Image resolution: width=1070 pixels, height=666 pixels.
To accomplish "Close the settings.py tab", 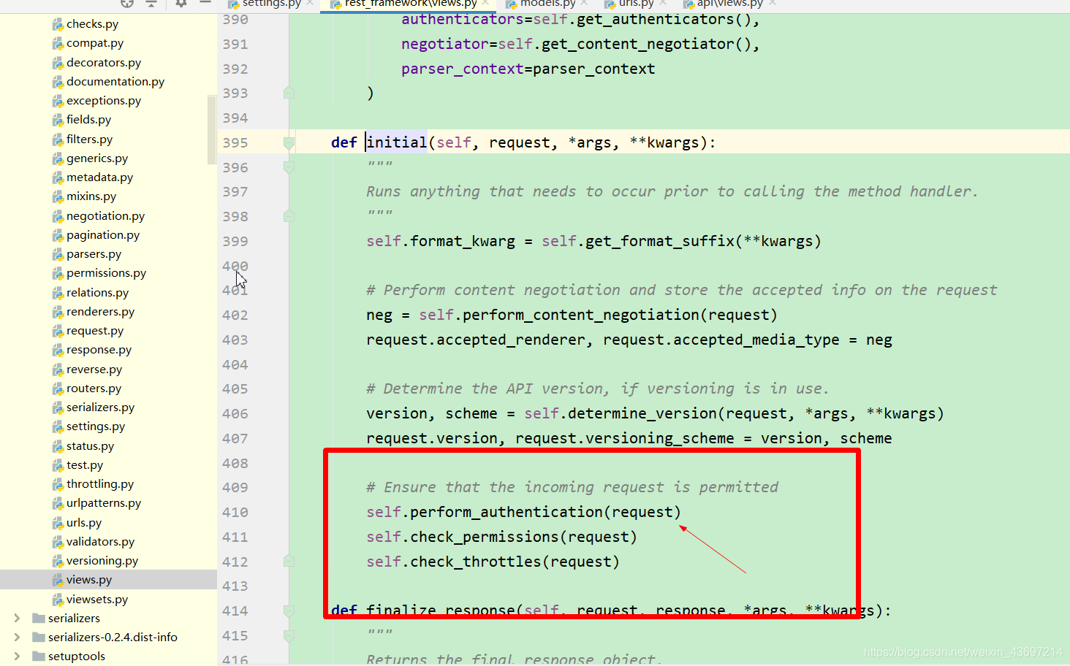I will (x=310, y=3).
